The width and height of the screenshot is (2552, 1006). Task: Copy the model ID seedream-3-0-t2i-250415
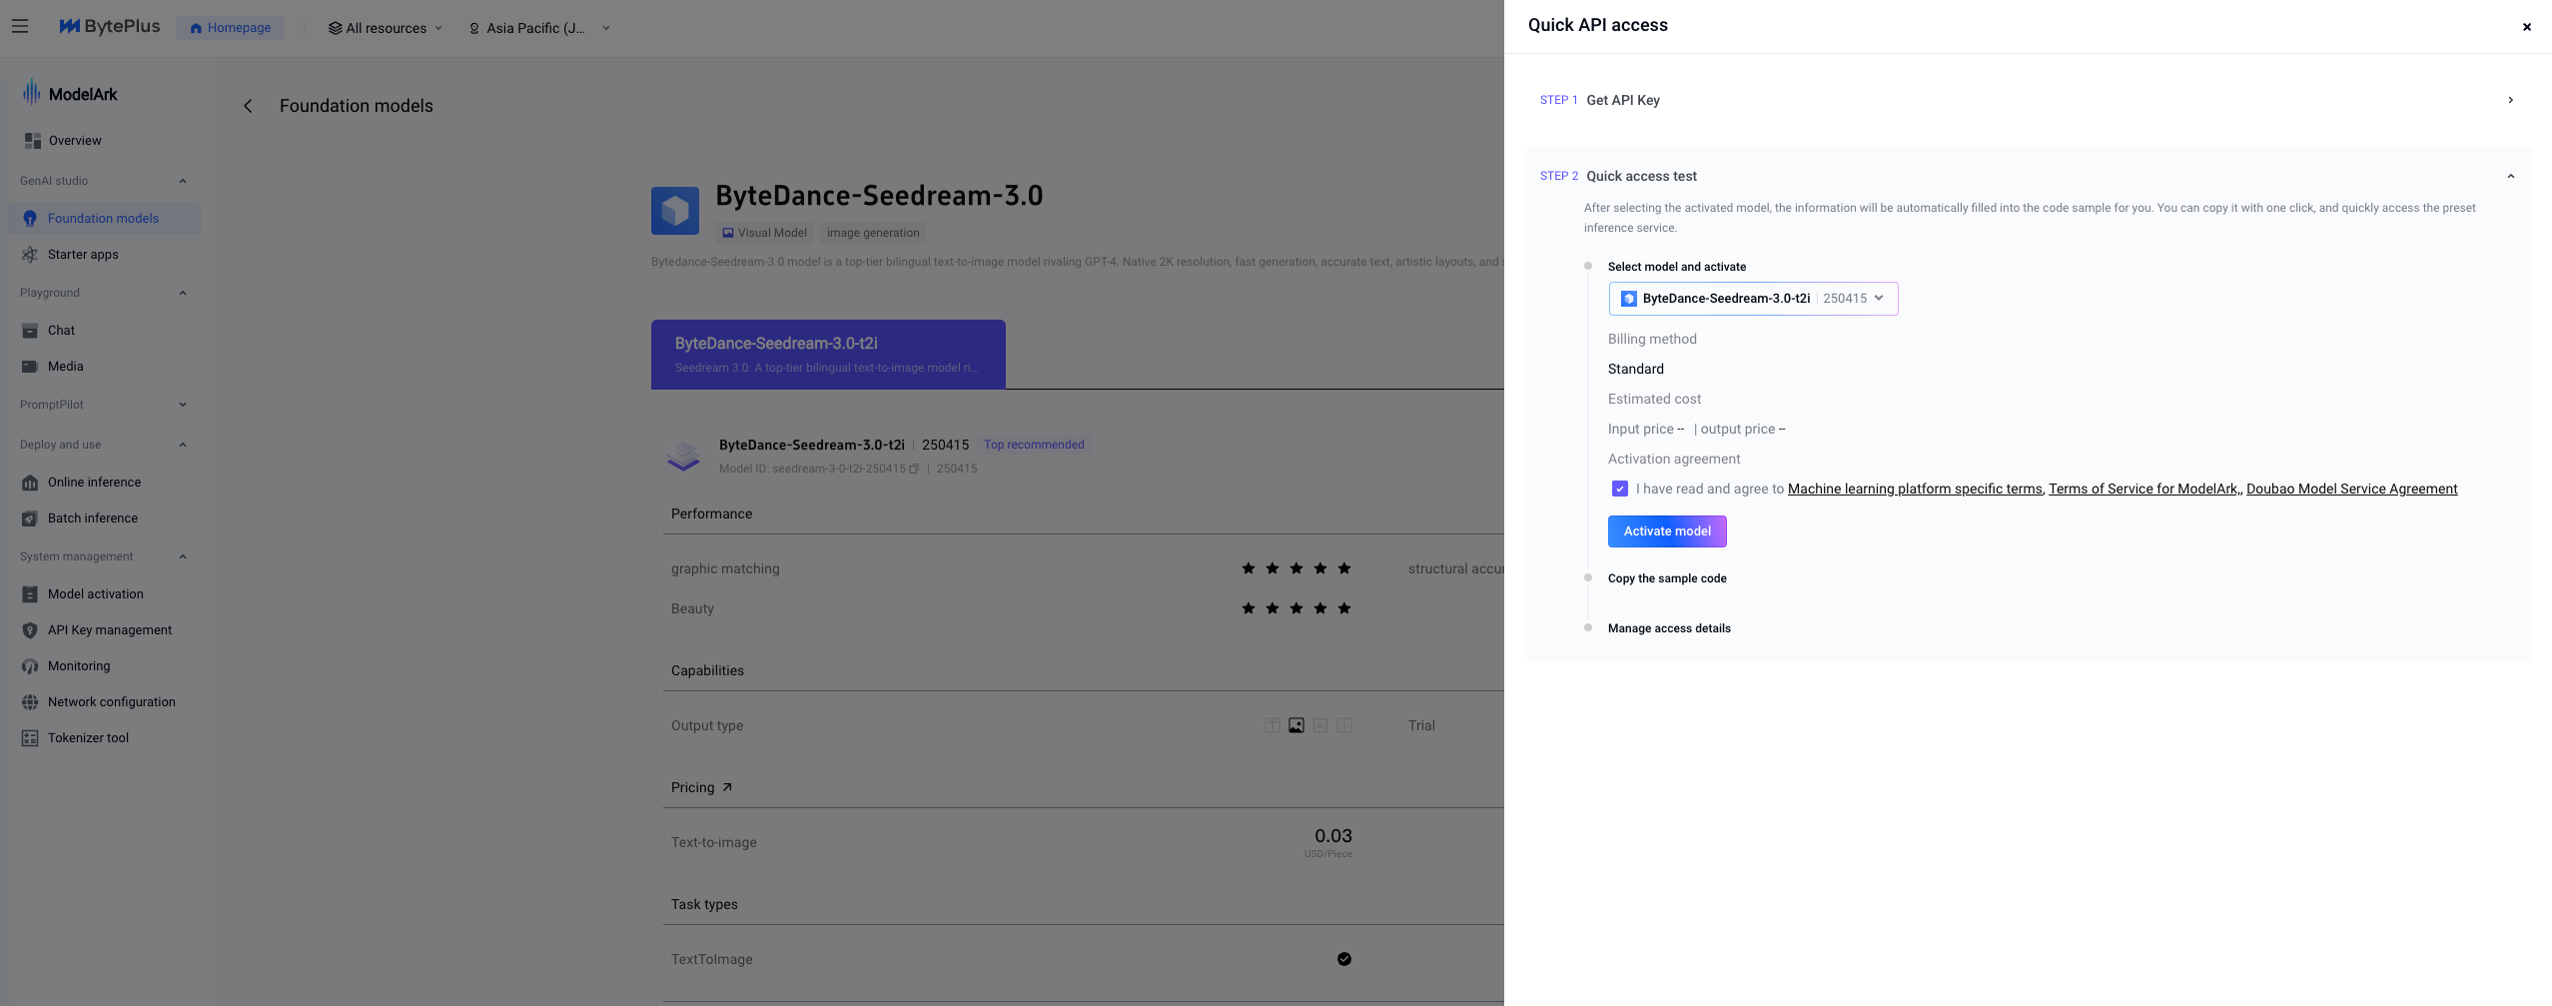914,469
